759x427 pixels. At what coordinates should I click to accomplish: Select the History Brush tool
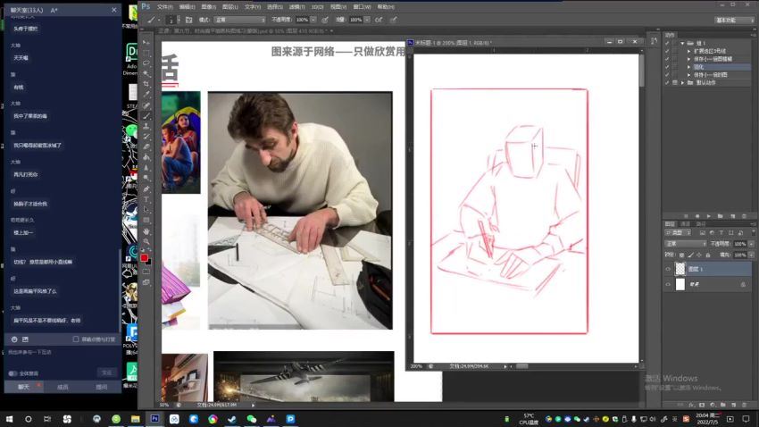[x=146, y=137]
